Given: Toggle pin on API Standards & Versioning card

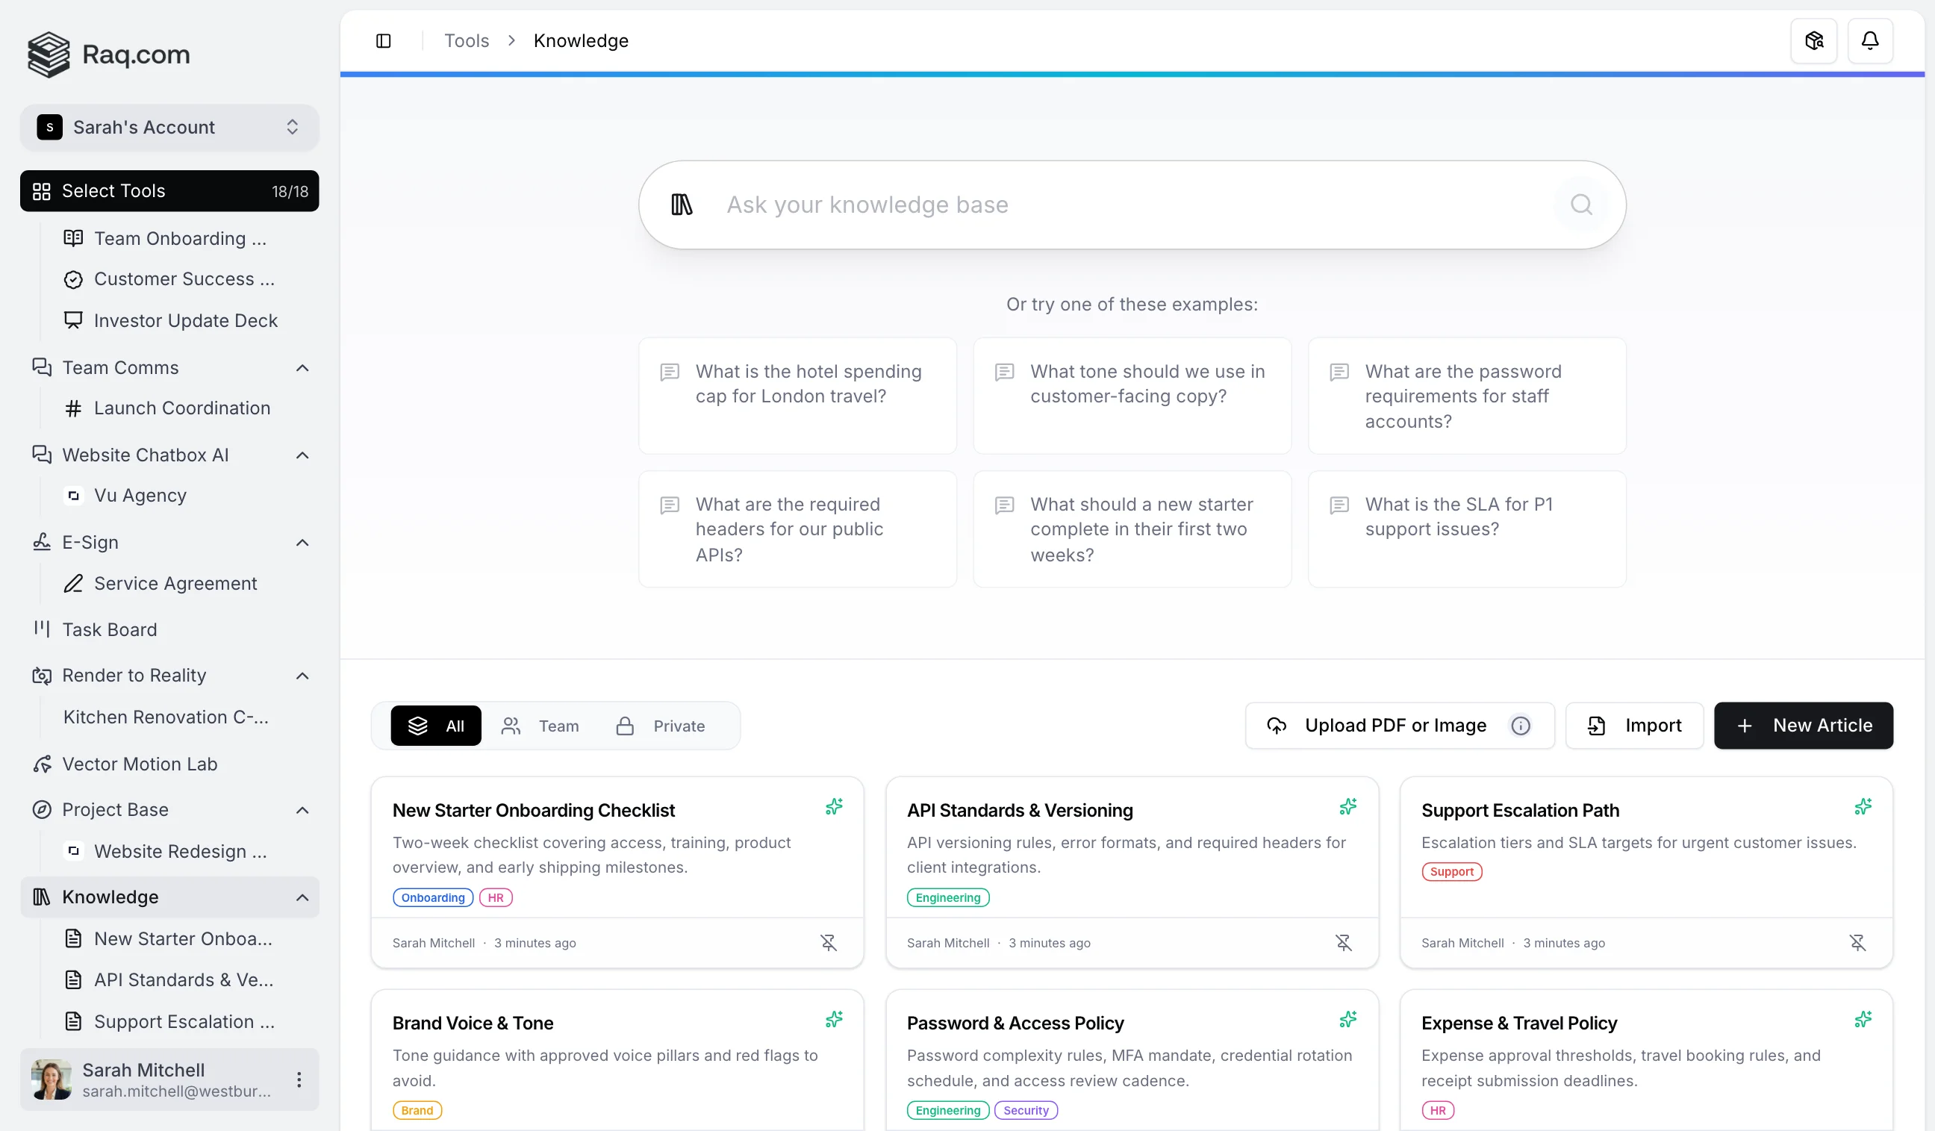Looking at the screenshot, I should 1343,943.
